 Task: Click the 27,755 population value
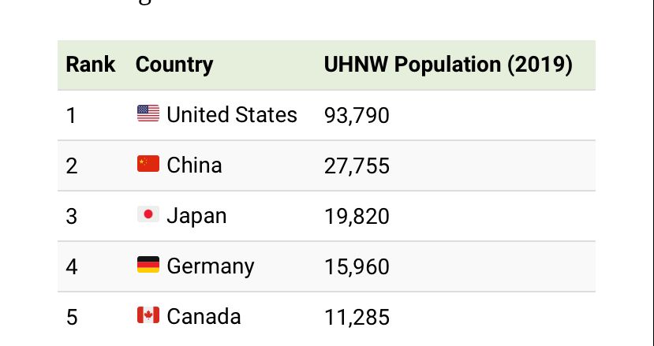(x=357, y=166)
